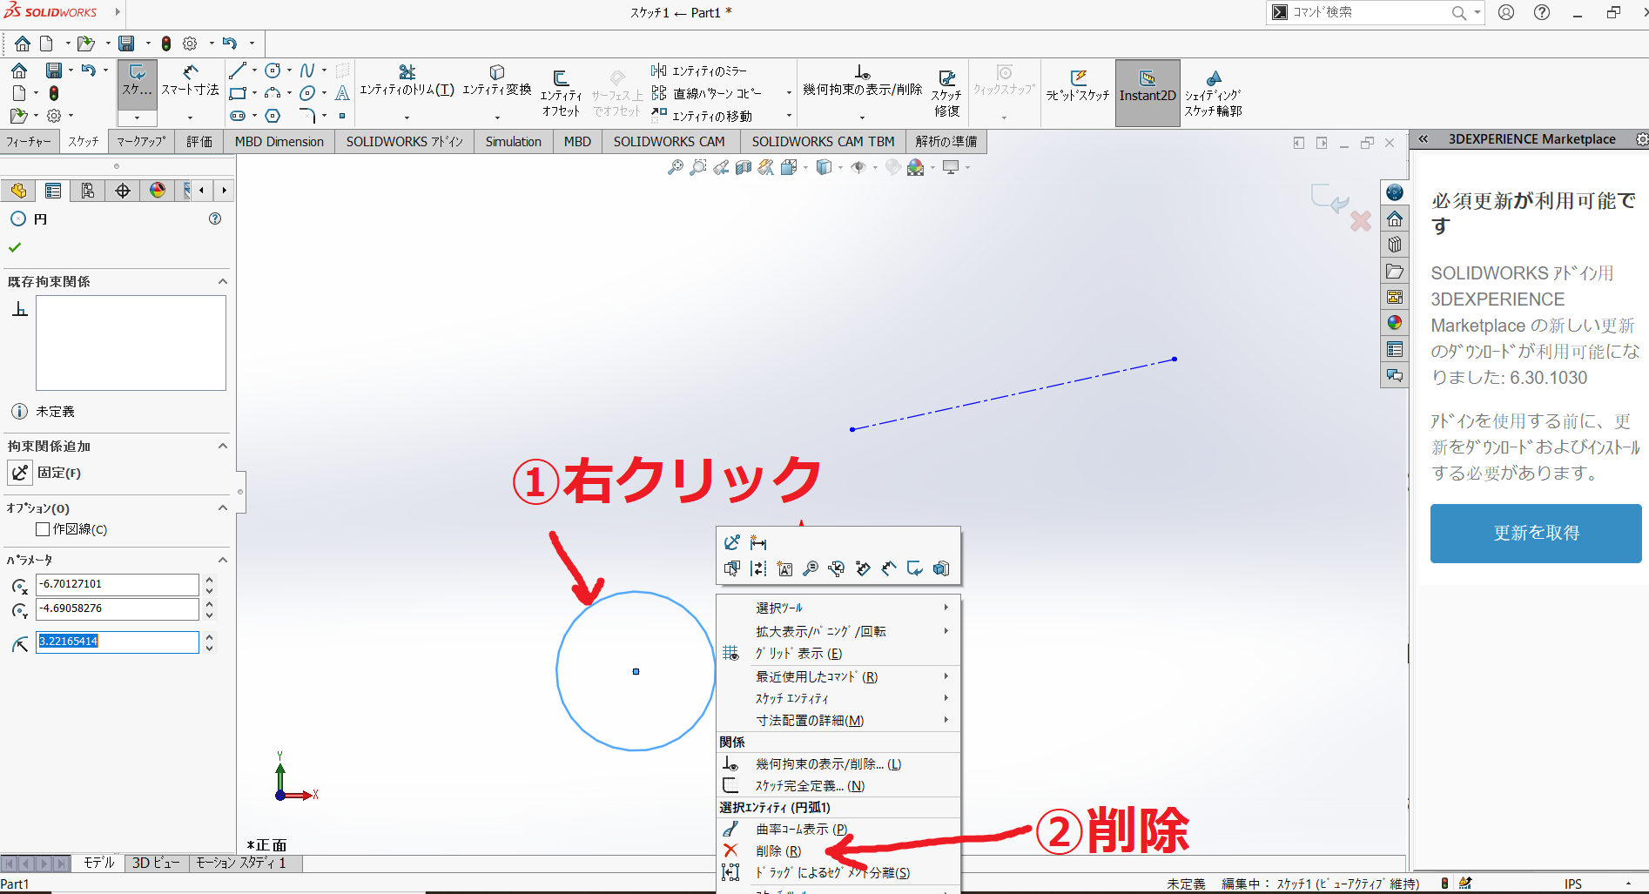
Task: Click the Convert Entities tool
Action: tap(496, 81)
